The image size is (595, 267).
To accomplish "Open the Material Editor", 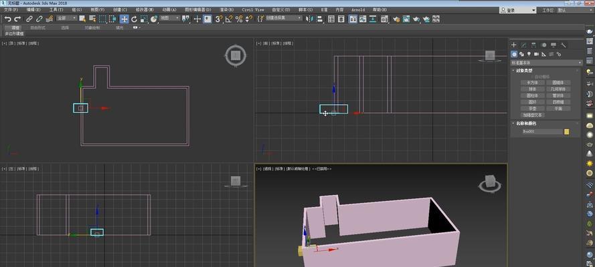I will (384, 19).
